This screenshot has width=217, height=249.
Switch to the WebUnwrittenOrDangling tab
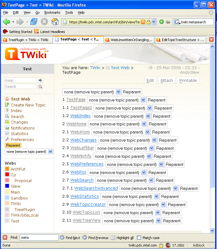coord(129,40)
